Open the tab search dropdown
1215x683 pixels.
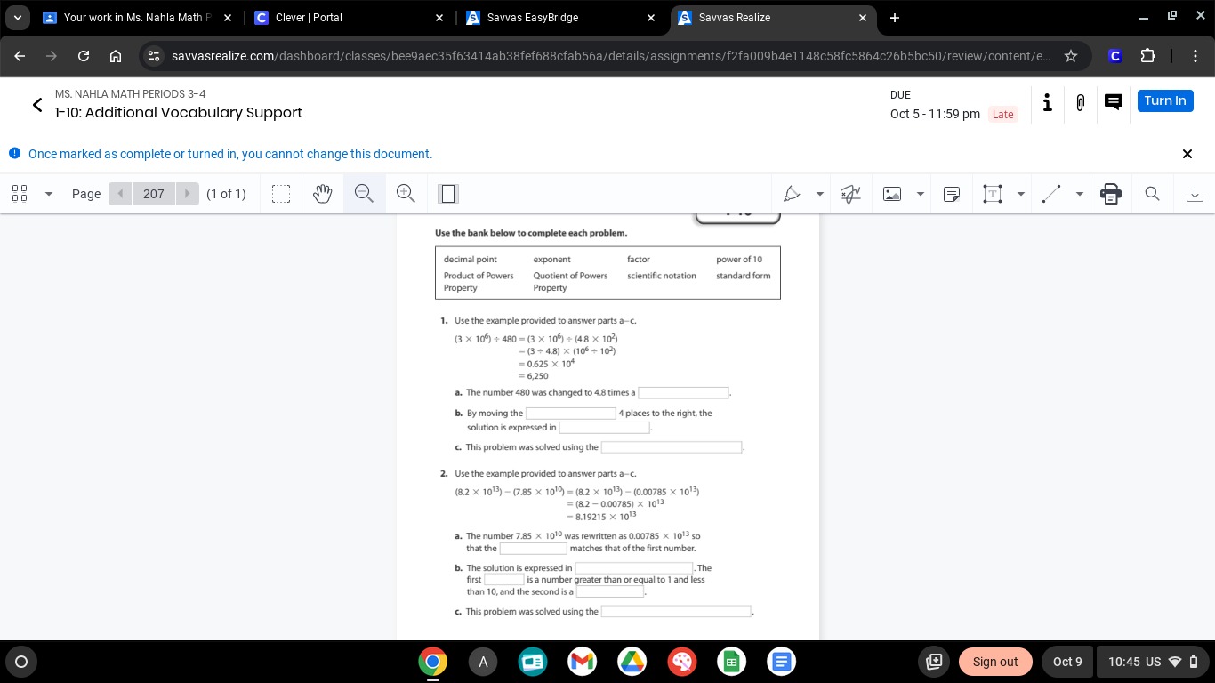[x=17, y=17]
